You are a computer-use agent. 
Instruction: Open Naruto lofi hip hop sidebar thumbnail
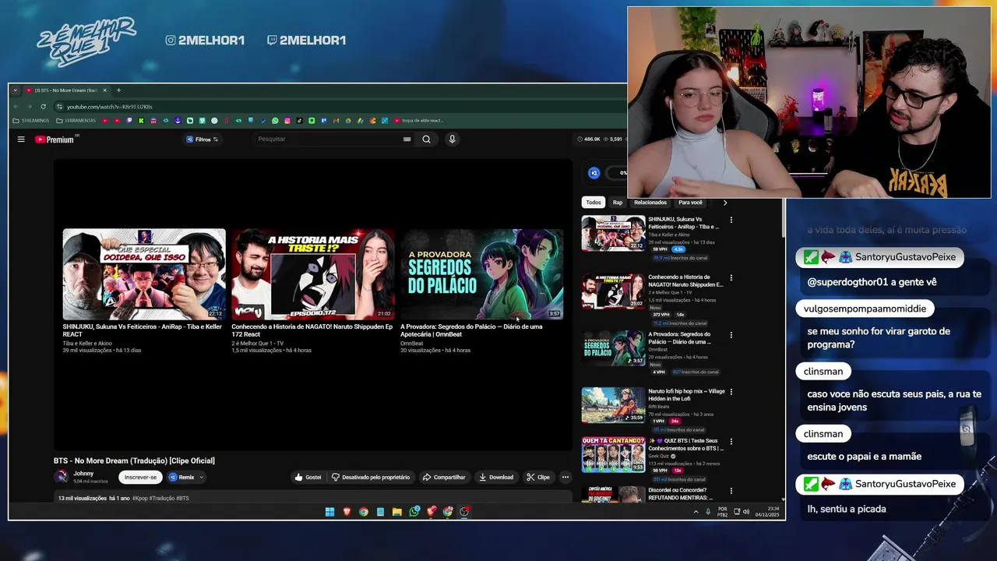click(x=613, y=405)
